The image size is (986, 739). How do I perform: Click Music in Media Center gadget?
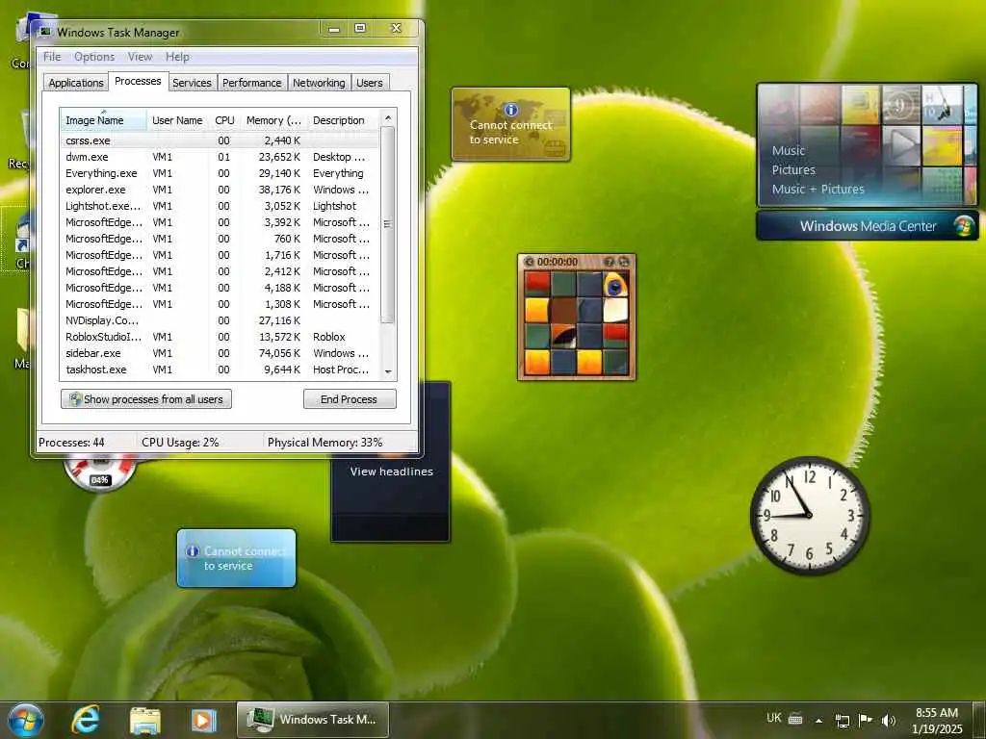click(x=788, y=151)
